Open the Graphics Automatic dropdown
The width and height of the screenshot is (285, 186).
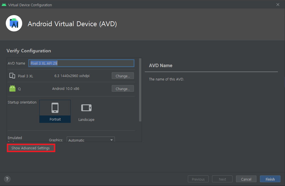pyautogui.click(x=91, y=140)
